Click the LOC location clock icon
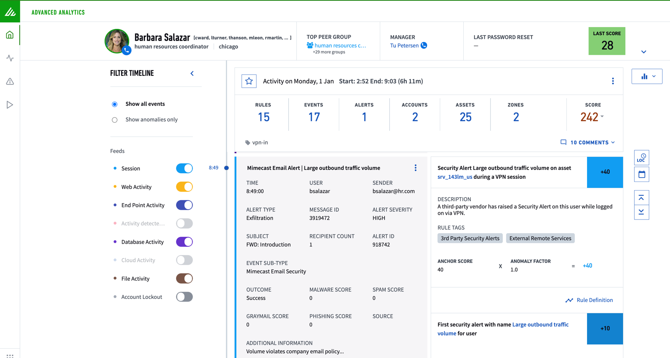Viewport: 670px width, 358px height. [641, 158]
